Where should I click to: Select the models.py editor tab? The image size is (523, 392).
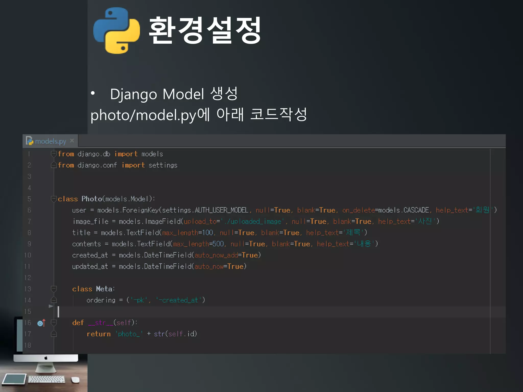tap(50, 141)
